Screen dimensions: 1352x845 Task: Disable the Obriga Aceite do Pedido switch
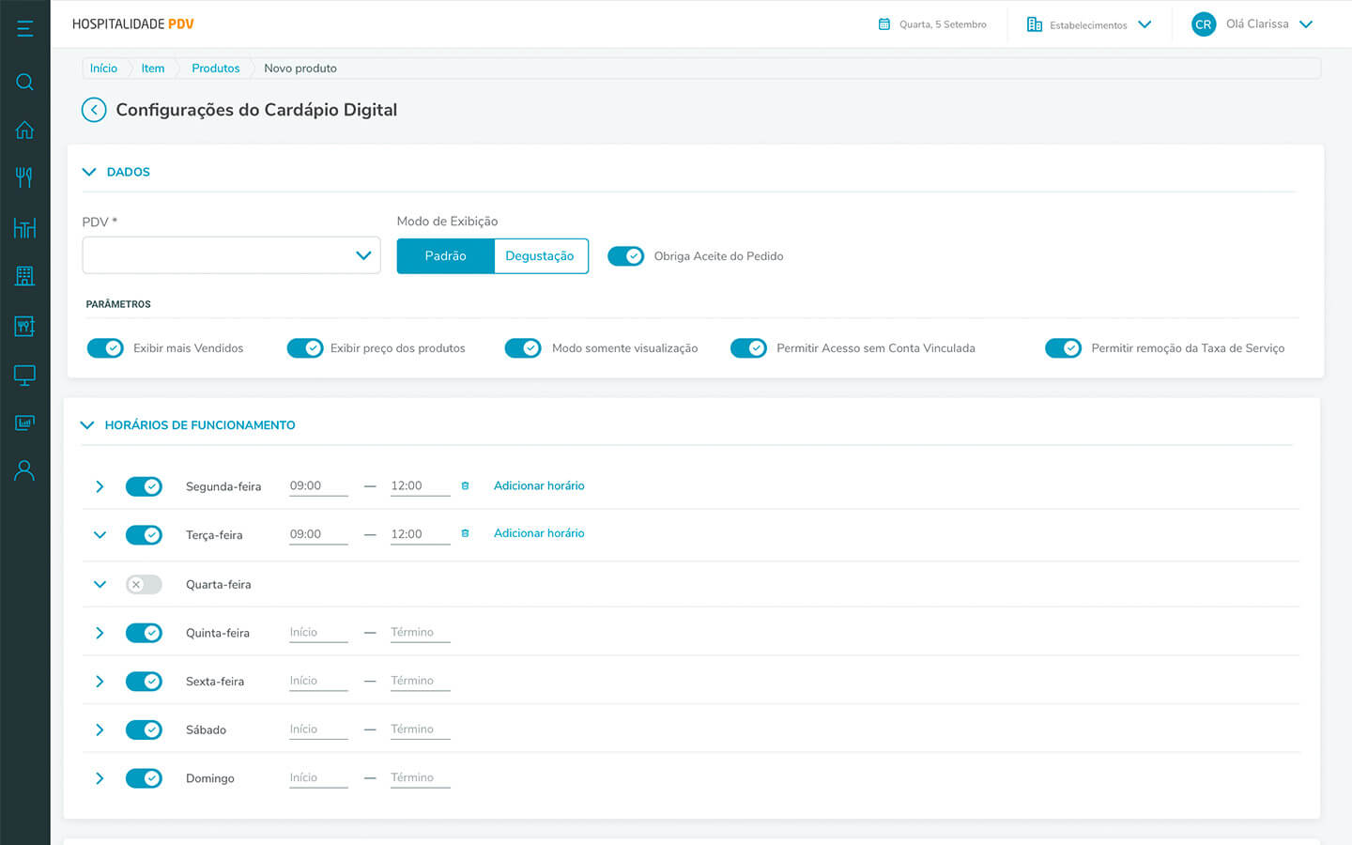tap(625, 256)
